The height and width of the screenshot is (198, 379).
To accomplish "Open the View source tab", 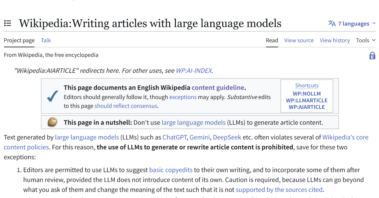I will (x=299, y=40).
